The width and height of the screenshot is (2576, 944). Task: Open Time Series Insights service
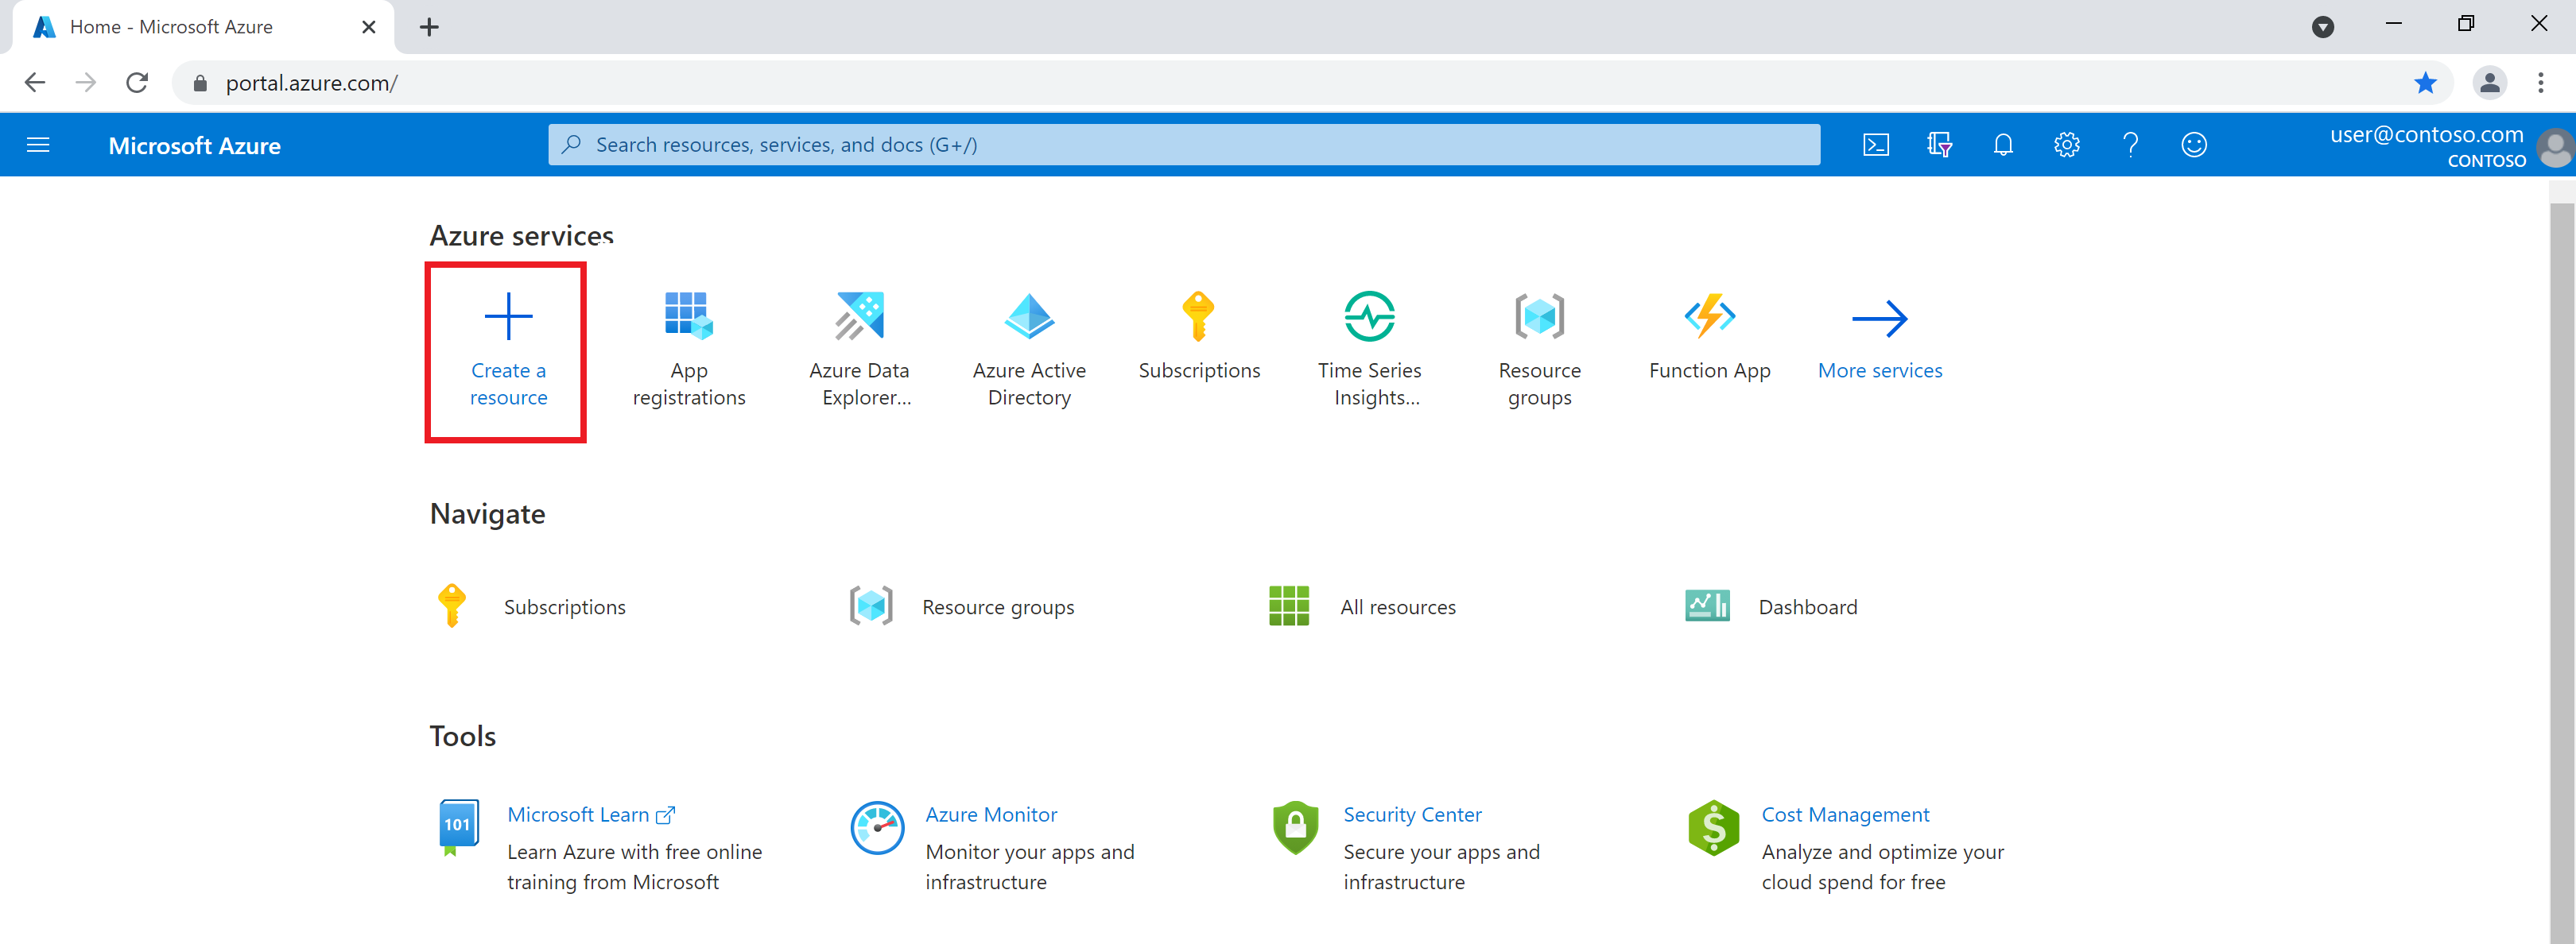point(1370,337)
